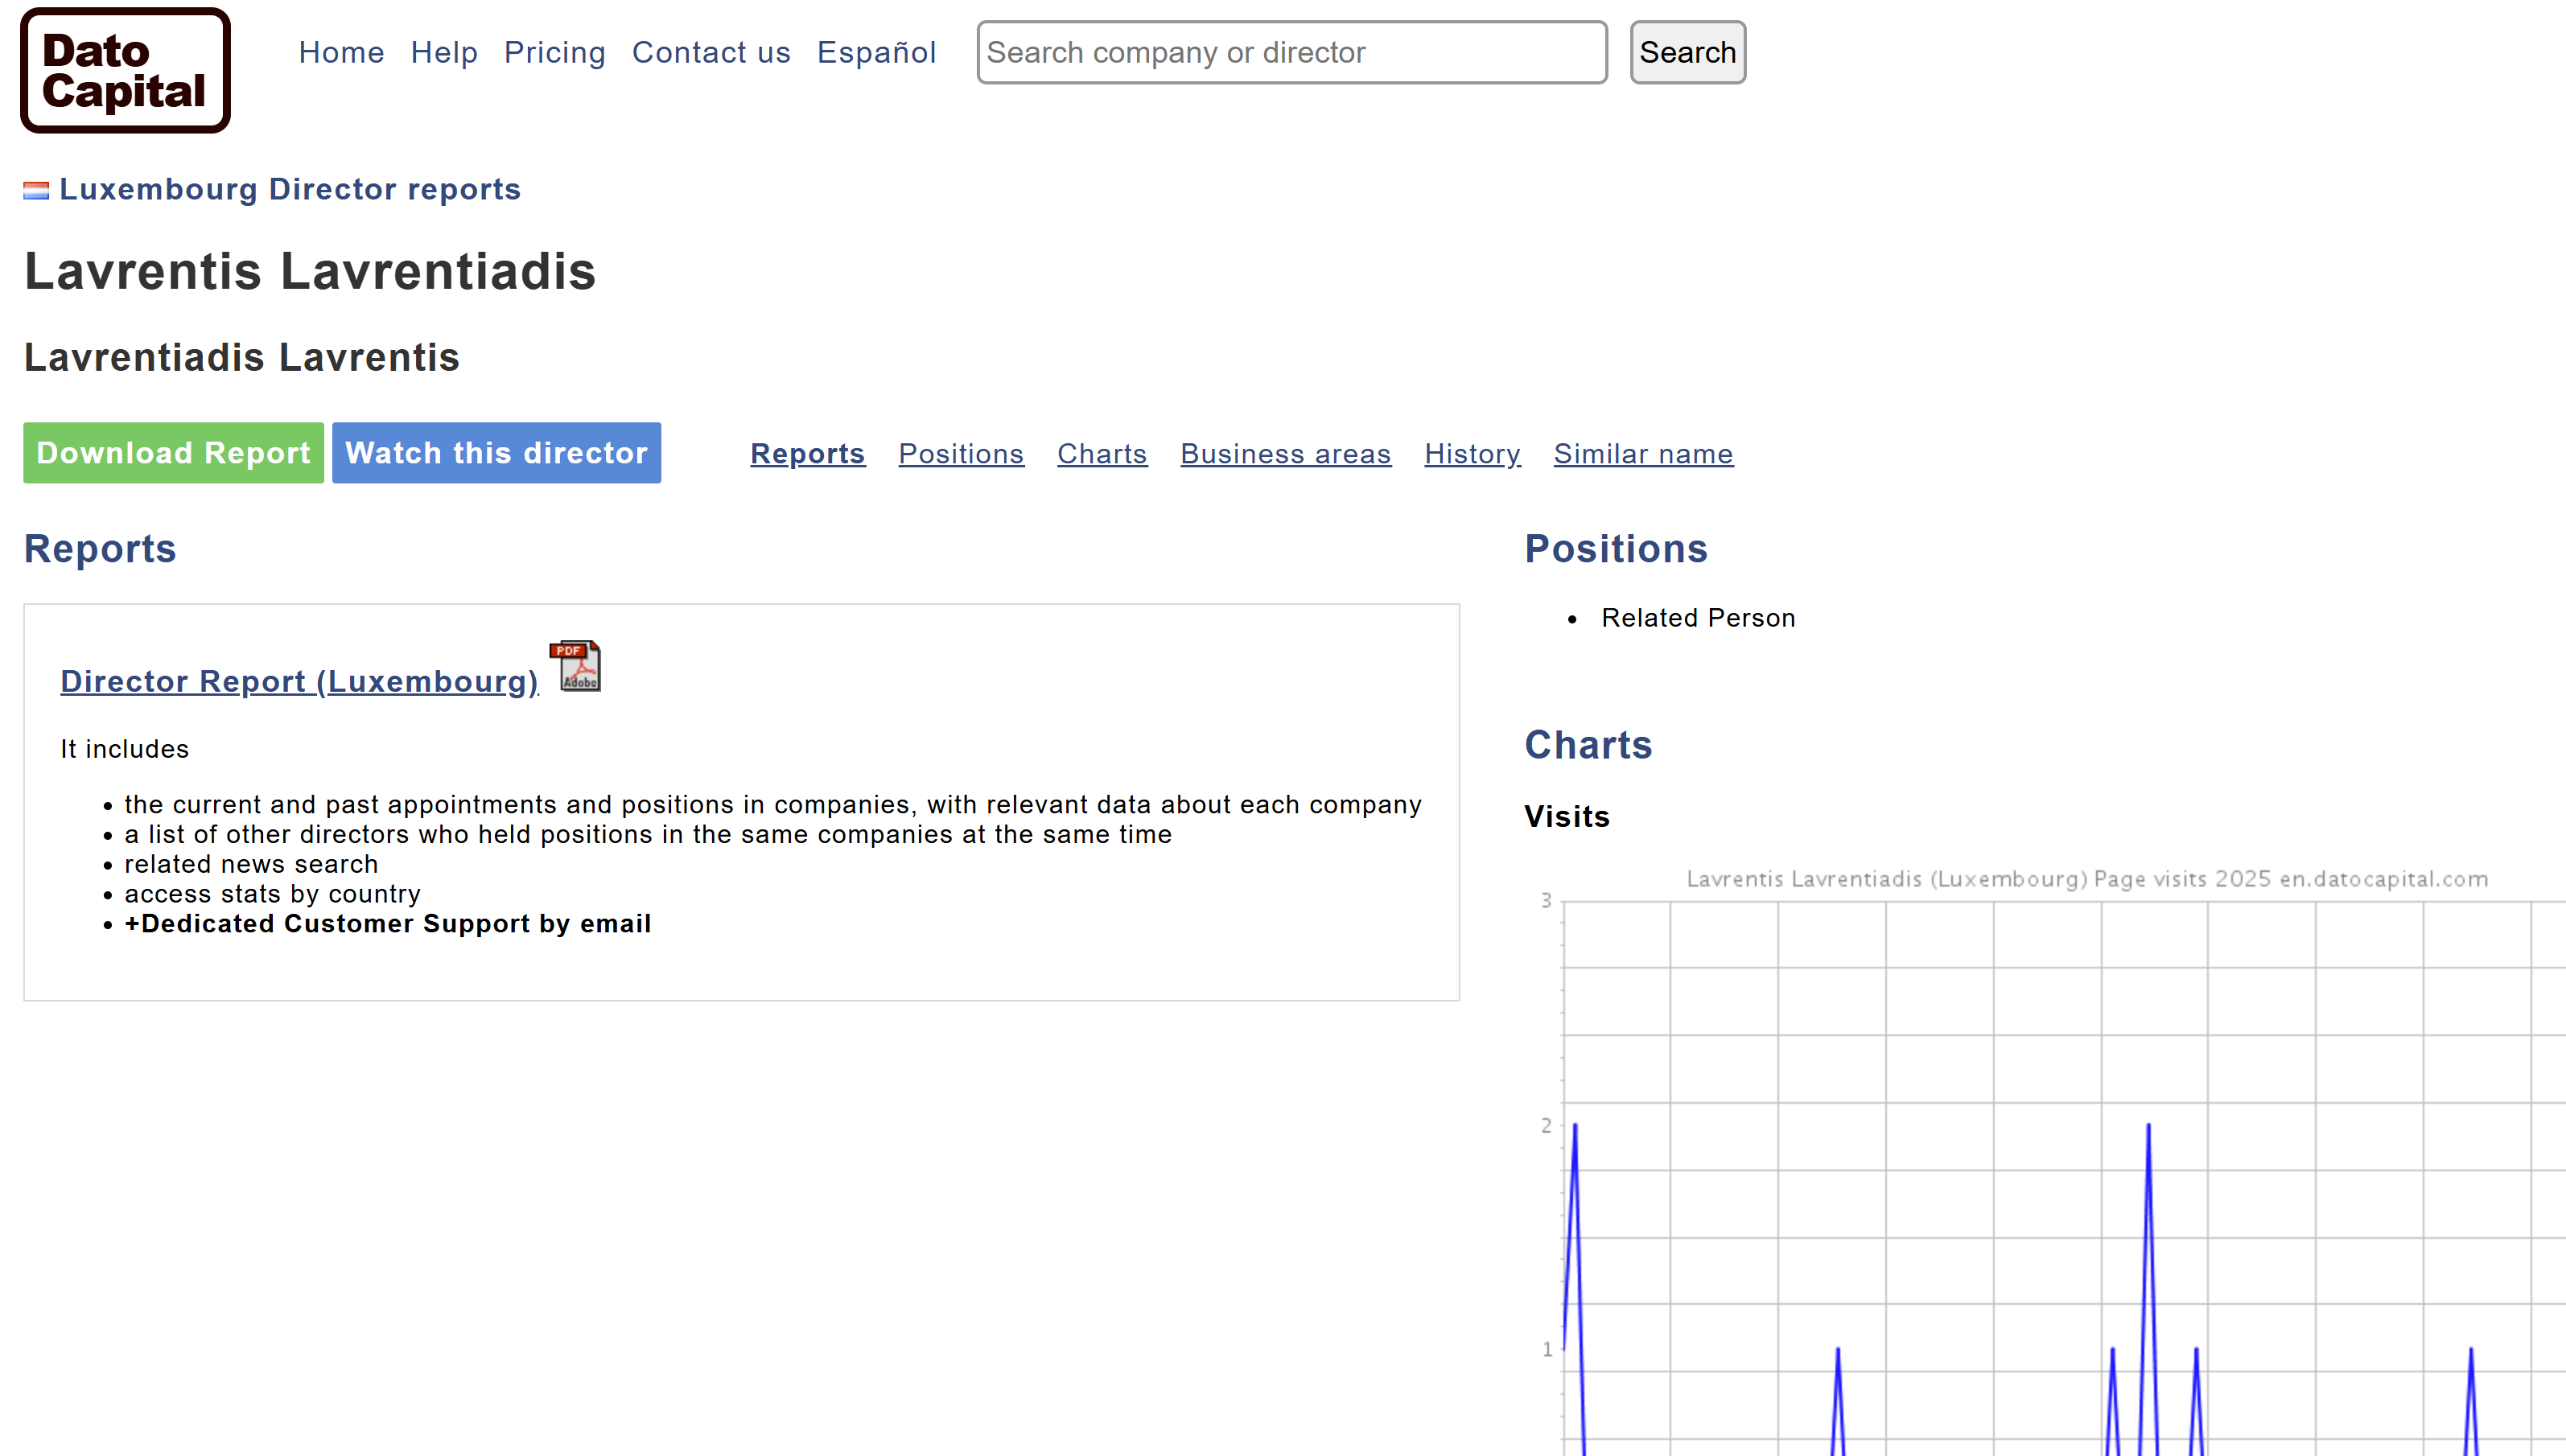The height and width of the screenshot is (1456, 2566).
Task: Open Luxembourg Director reports link
Action: tap(290, 189)
